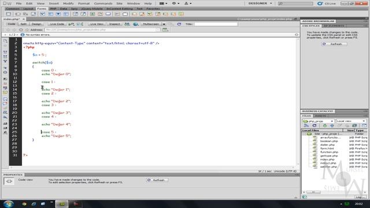Select the Spry insert tab
This screenshot has width=370, height=208.
[74, 9]
